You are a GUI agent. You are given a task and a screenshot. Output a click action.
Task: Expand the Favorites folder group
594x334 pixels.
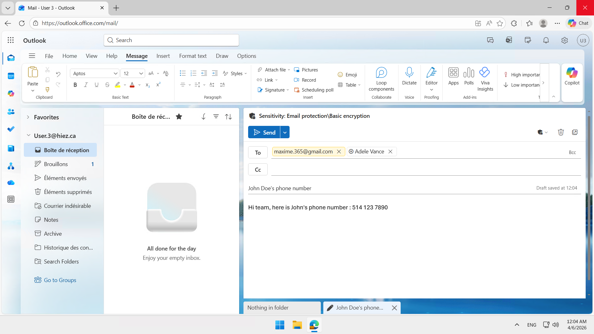(x=28, y=117)
